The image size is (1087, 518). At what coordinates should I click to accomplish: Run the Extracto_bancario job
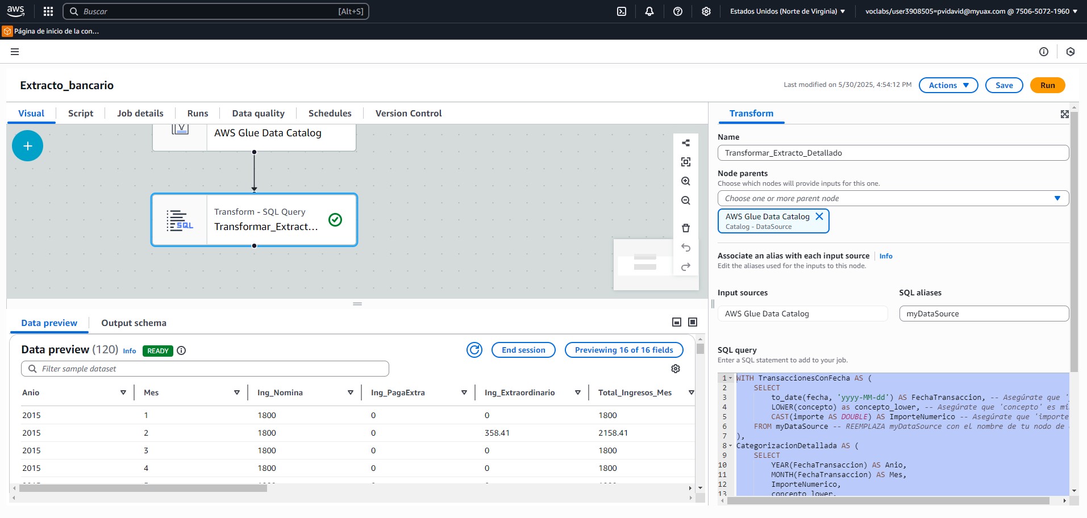[1048, 85]
